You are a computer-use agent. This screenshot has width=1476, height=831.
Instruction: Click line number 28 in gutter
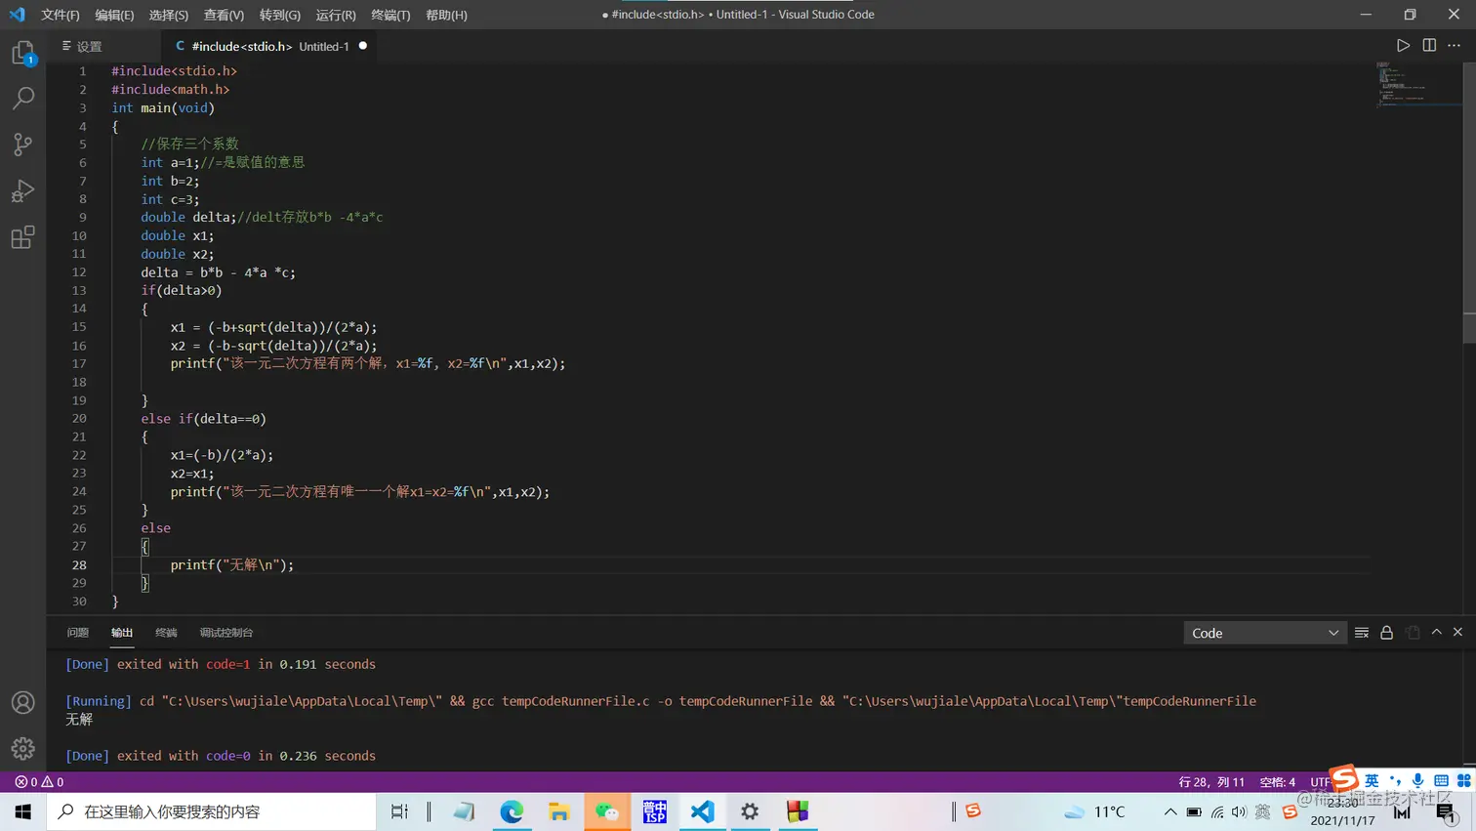[78, 564]
